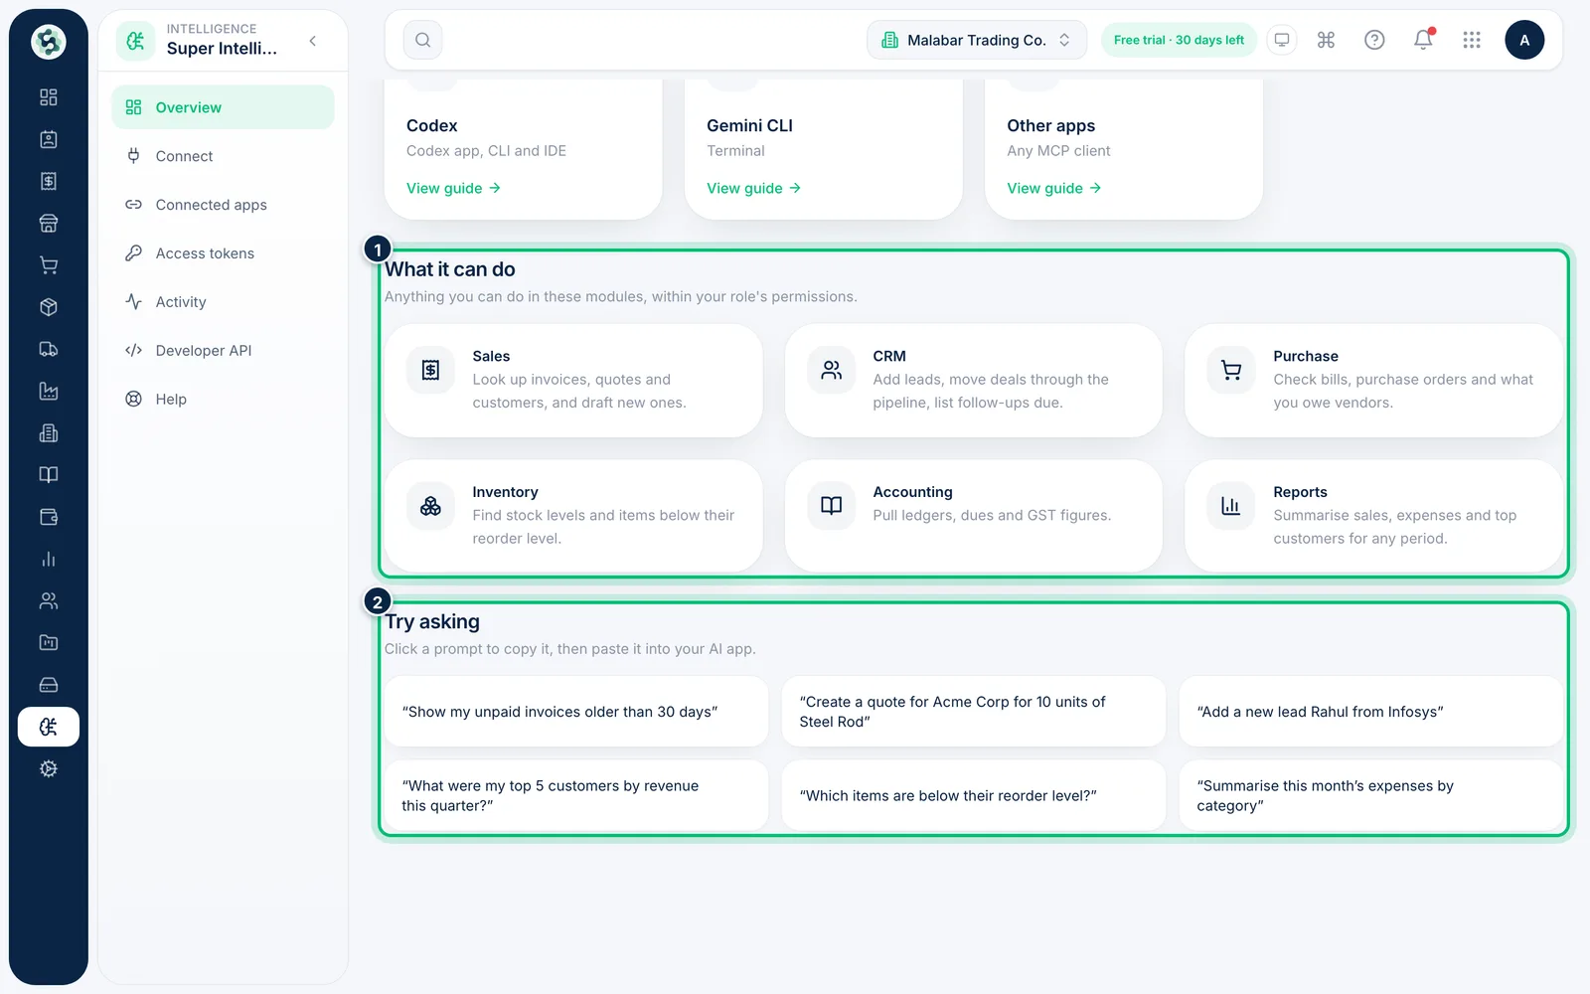
Task: Open the help question mark icon
Action: (x=1374, y=40)
